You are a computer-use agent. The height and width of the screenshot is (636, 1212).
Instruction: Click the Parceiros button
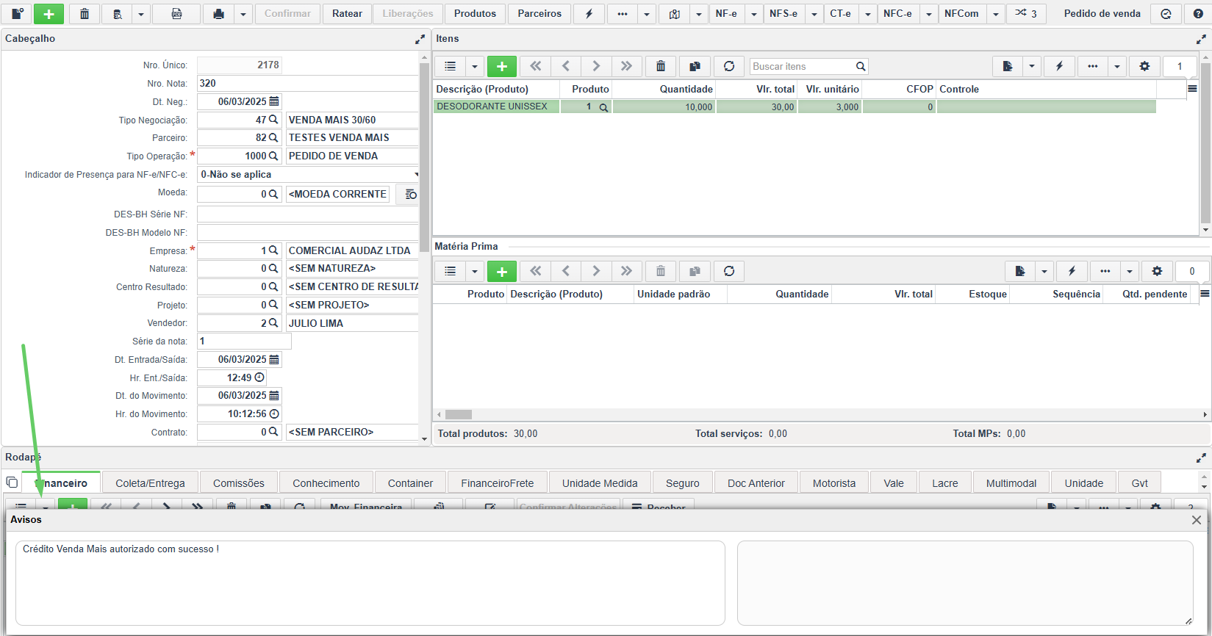point(539,14)
